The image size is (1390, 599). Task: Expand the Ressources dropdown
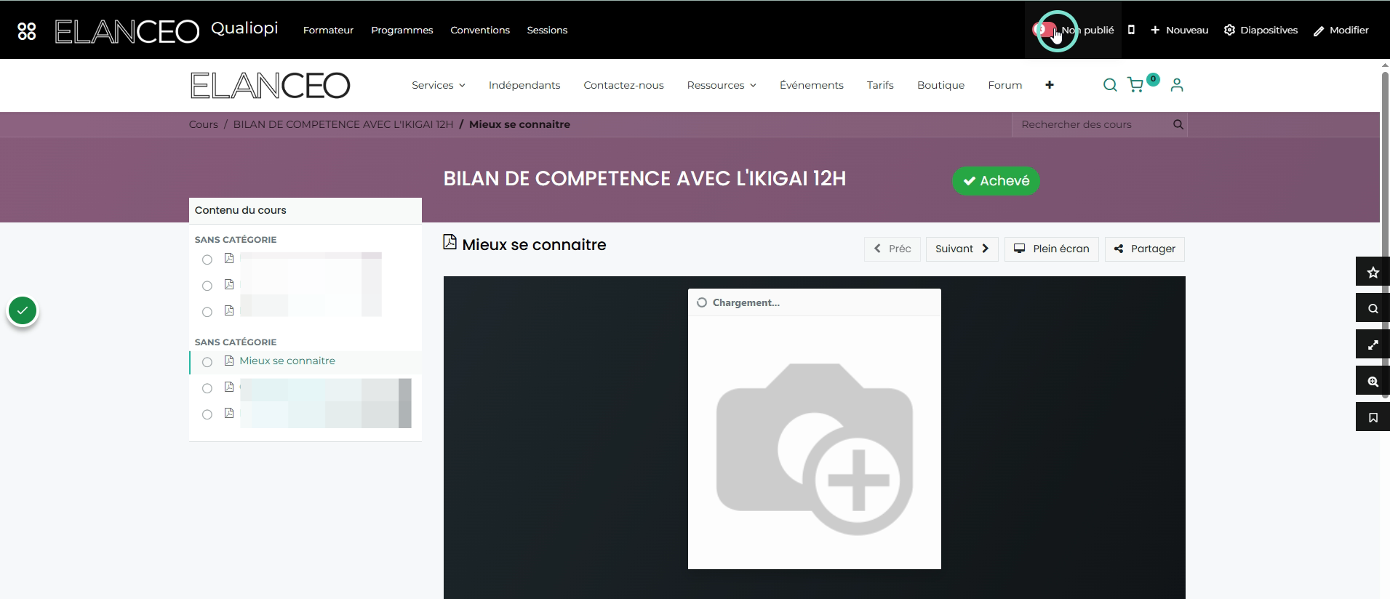tap(722, 85)
